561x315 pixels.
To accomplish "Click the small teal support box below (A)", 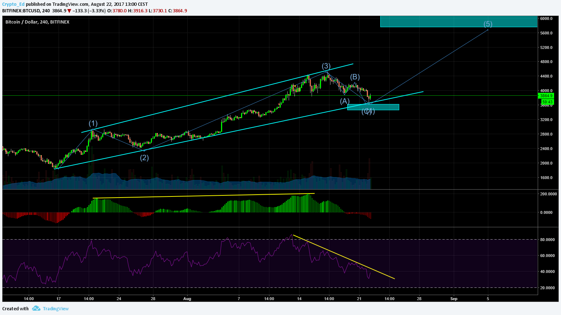I will (373, 107).
